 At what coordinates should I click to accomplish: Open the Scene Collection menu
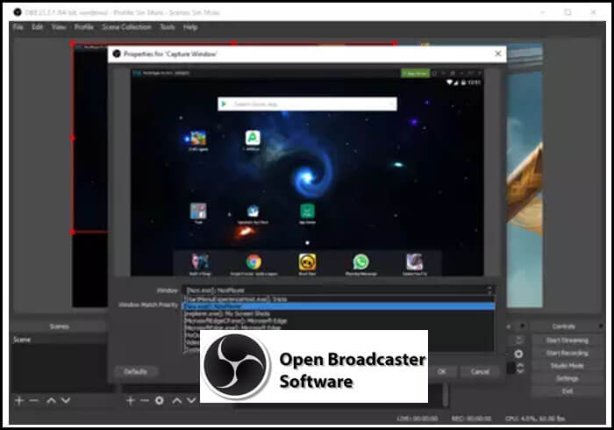pyautogui.click(x=126, y=27)
